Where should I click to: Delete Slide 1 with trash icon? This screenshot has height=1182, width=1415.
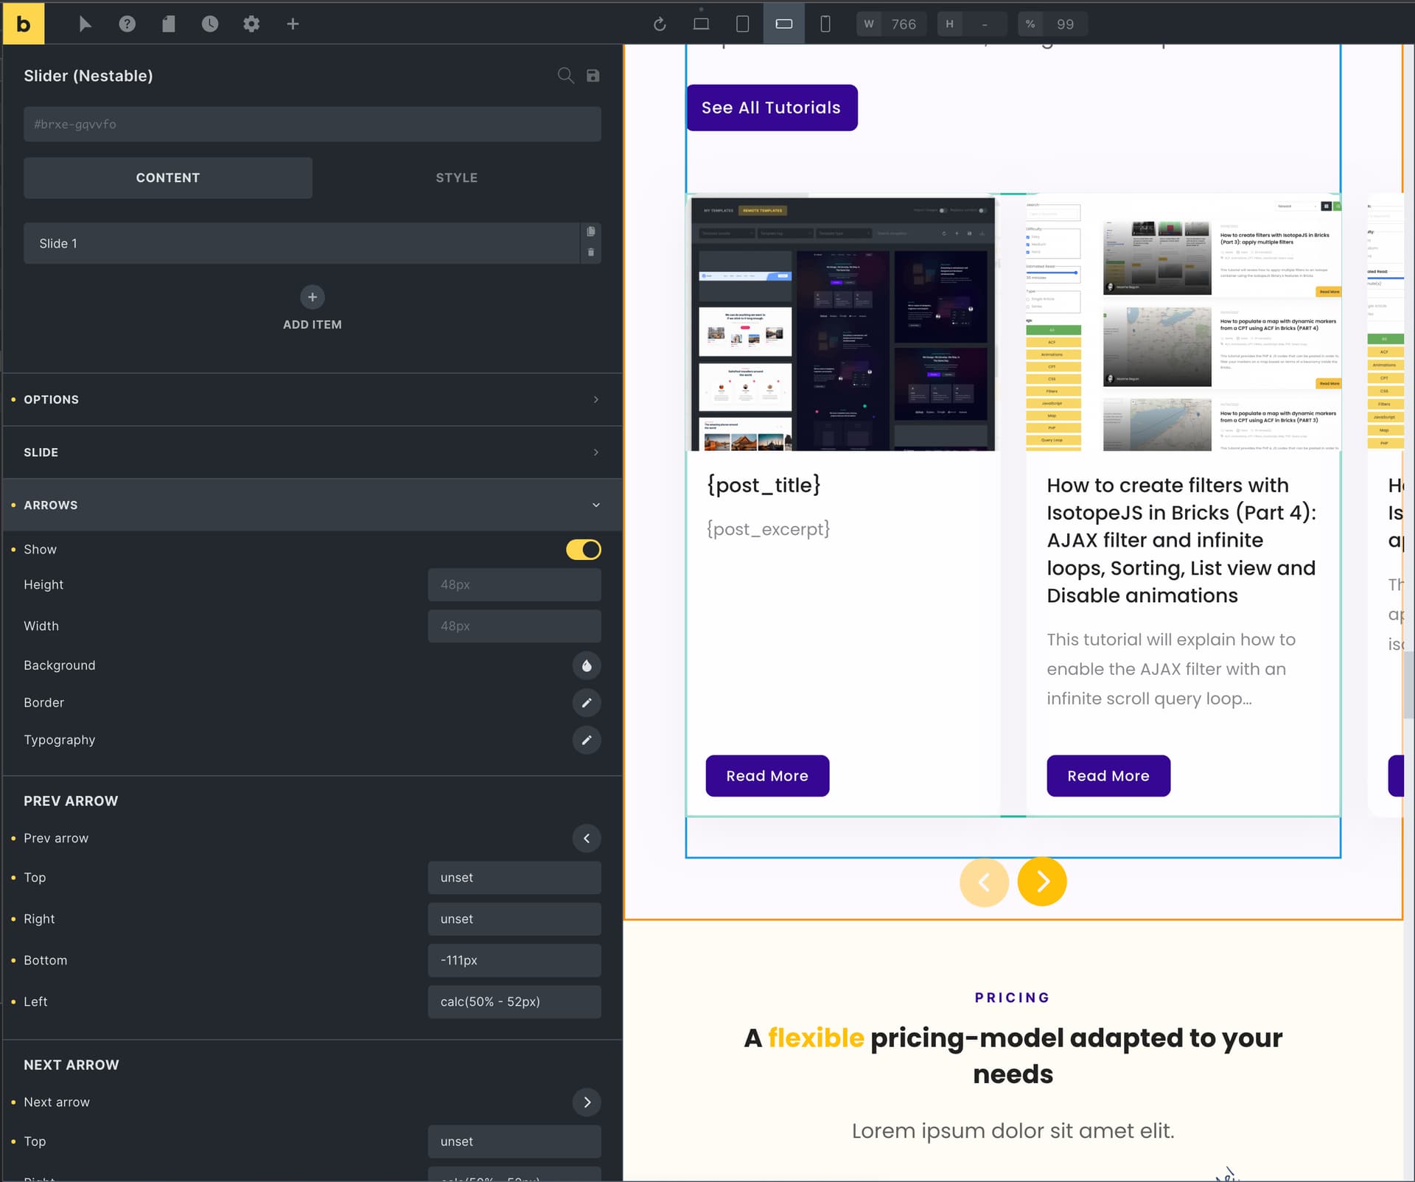[590, 253]
